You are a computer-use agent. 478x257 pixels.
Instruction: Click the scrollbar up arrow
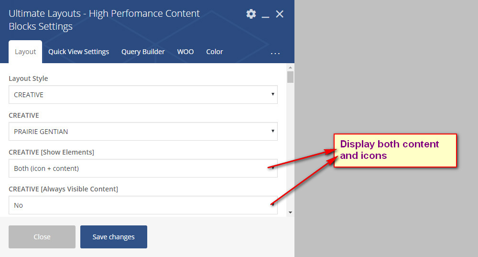(x=290, y=67)
